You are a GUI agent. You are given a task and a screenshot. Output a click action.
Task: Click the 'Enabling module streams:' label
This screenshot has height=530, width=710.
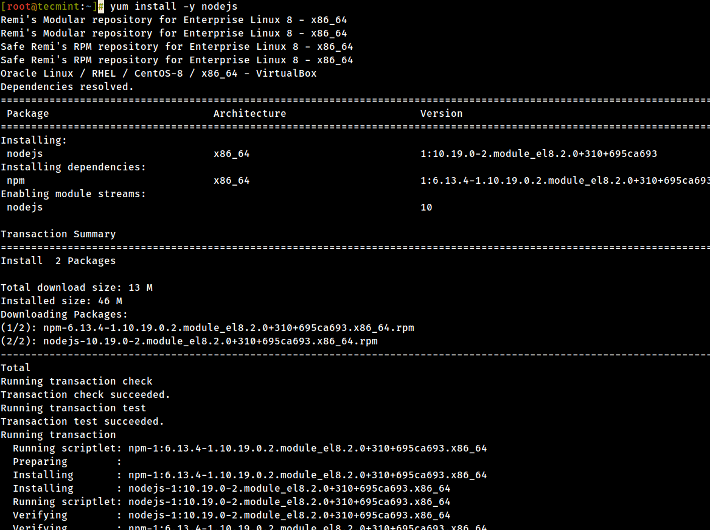[x=74, y=194]
